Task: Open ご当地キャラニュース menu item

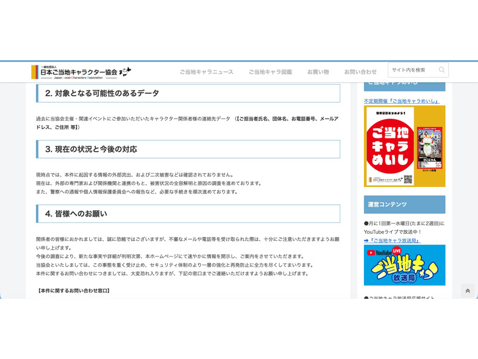Action: (207, 72)
